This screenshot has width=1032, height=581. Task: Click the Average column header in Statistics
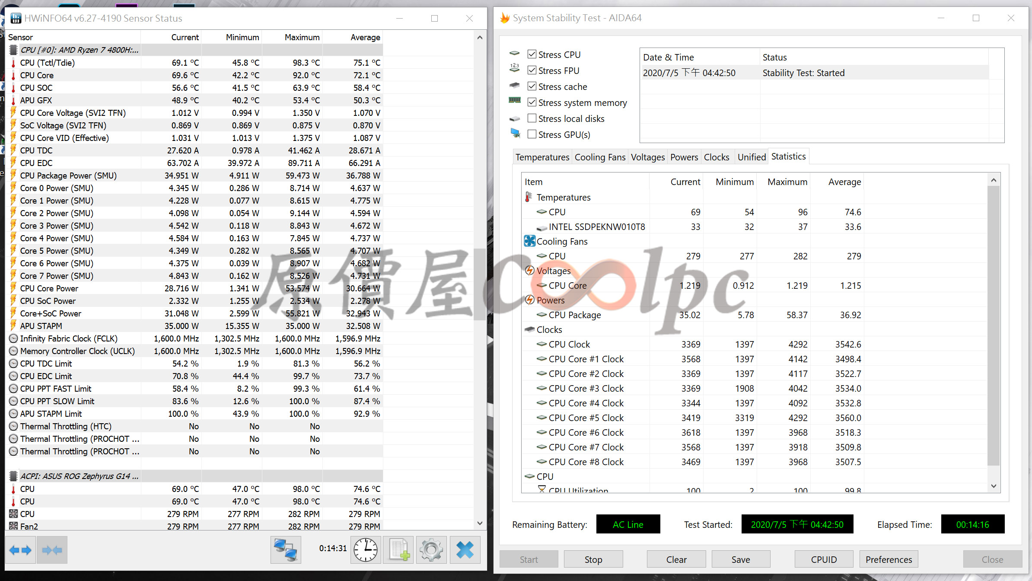click(x=837, y=182)
